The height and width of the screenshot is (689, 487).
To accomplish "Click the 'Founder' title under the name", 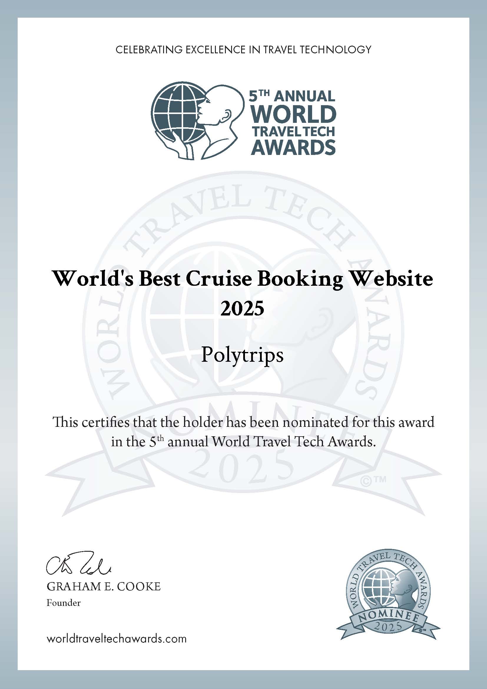I will tap(64, 603).
